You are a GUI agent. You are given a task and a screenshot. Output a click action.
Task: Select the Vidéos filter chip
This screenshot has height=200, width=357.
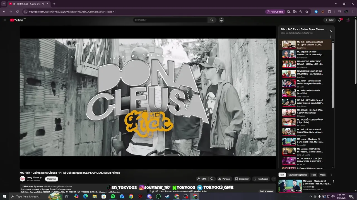click(323, 175)
